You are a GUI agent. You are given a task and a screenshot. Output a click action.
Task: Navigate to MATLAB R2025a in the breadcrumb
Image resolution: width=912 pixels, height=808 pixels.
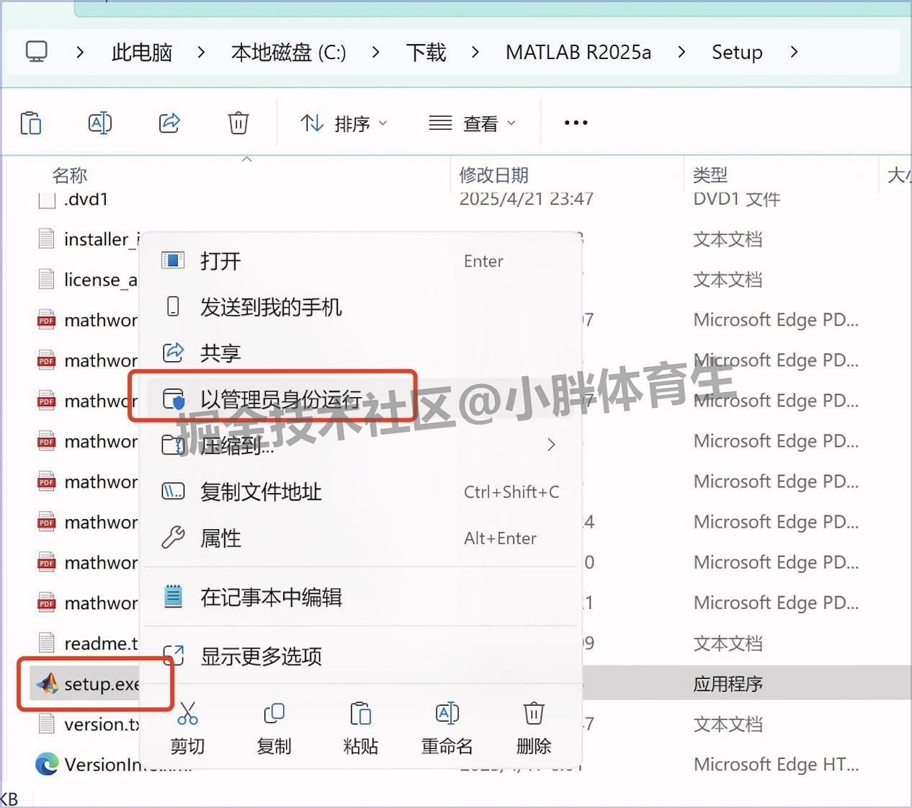tap(578, 51)
